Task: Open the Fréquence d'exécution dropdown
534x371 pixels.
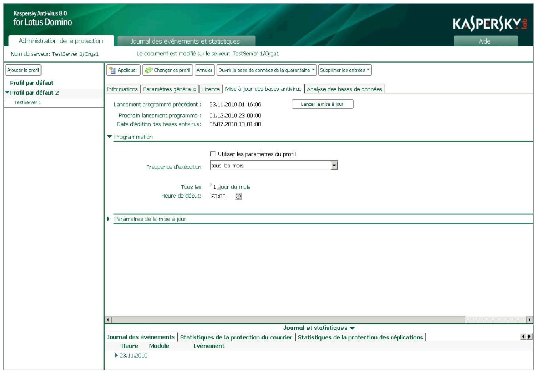Action: click(x=334, y=166)
